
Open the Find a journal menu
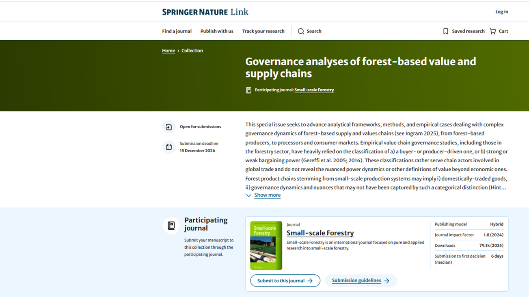point(177,31)
